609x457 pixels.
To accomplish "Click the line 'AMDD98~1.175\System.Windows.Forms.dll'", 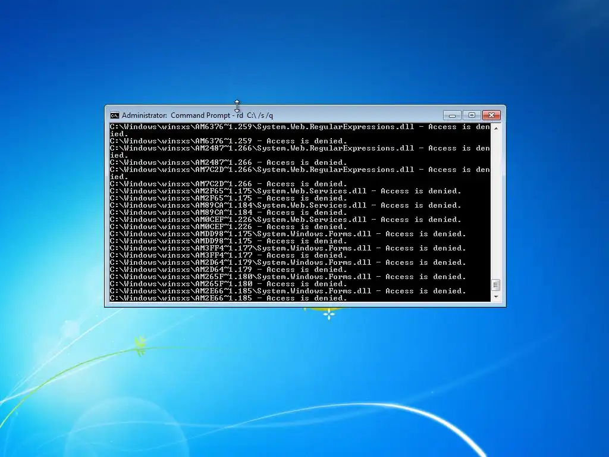I will tap(288, 234).
